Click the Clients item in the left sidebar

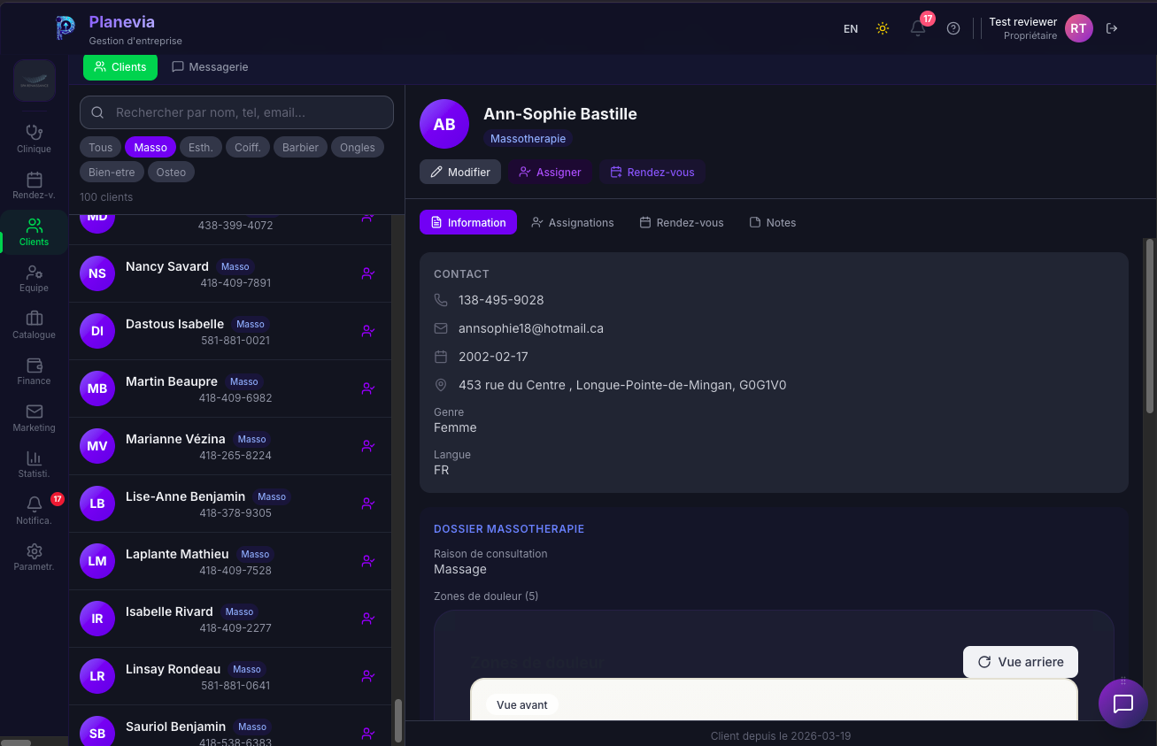[34, 232]
